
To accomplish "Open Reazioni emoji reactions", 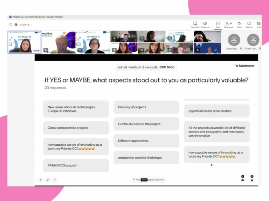I will point(249,24).
